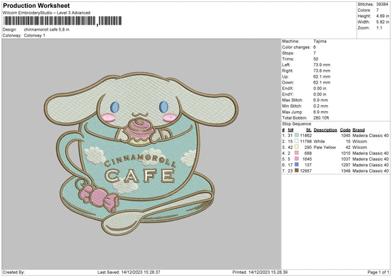Click the Zoom value '1:1'
This screenshot has height=277, width=392.
click(x=379, y=28)
